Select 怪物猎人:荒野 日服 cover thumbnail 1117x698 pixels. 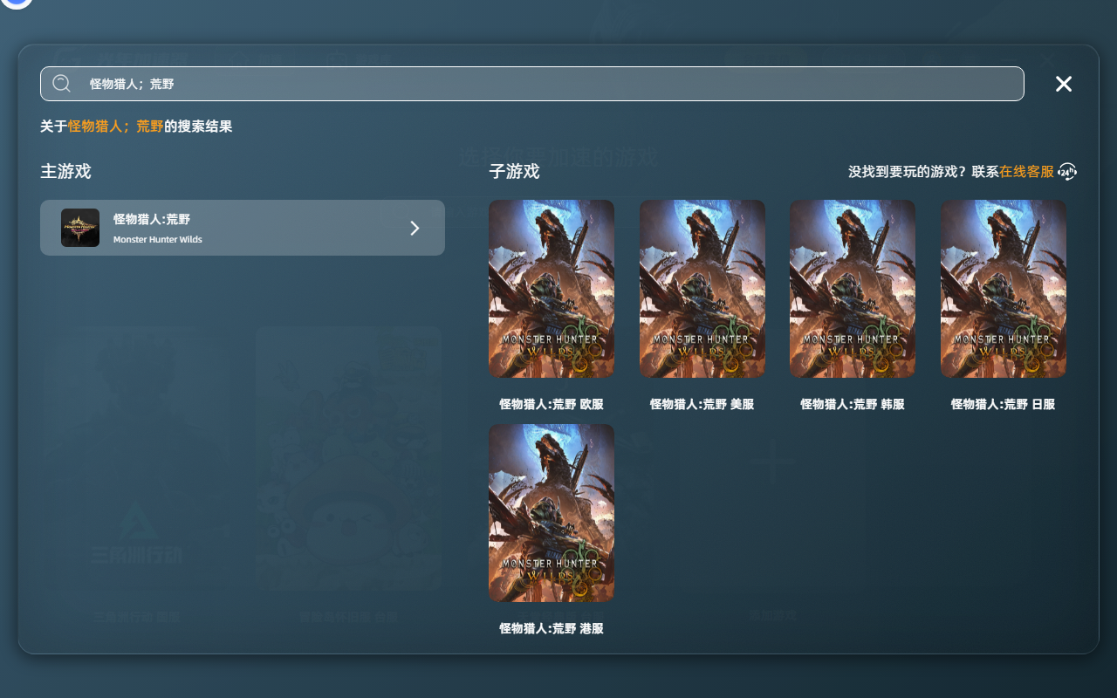pos(1004,289)
